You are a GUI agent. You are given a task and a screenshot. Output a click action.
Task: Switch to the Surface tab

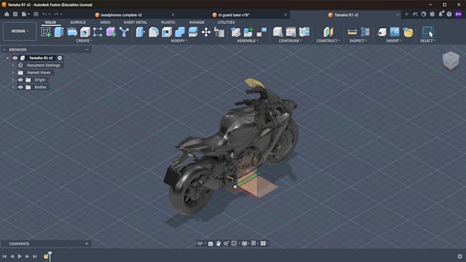pyautogui.click(x=78, y=23)
